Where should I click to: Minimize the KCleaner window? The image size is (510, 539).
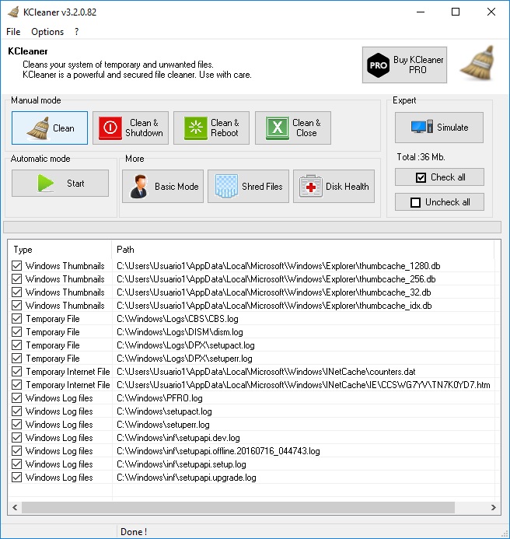[x=421, y=12]
